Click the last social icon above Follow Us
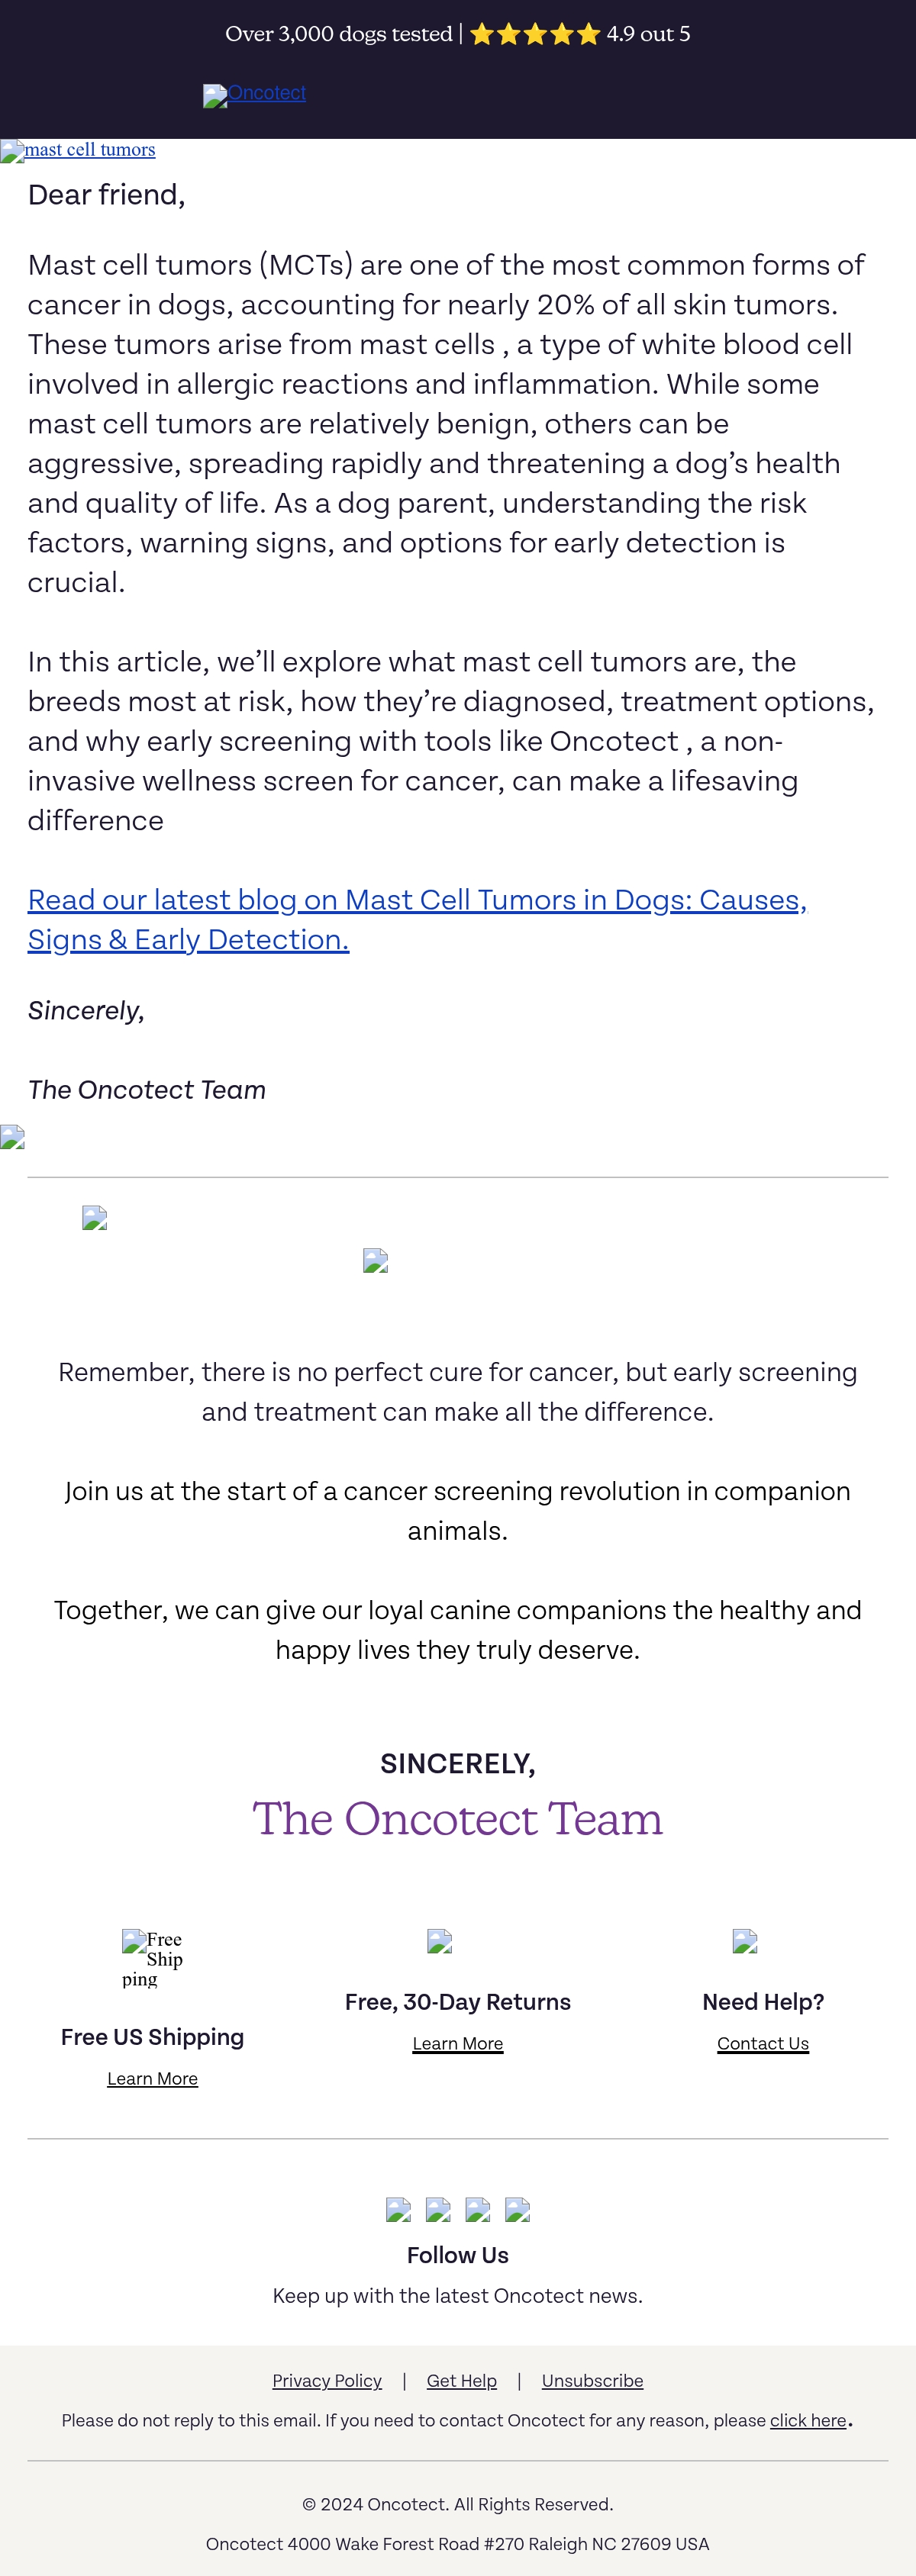The image size is (916, 2576). 517,2209
